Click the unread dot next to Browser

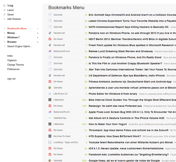(38, 42)
